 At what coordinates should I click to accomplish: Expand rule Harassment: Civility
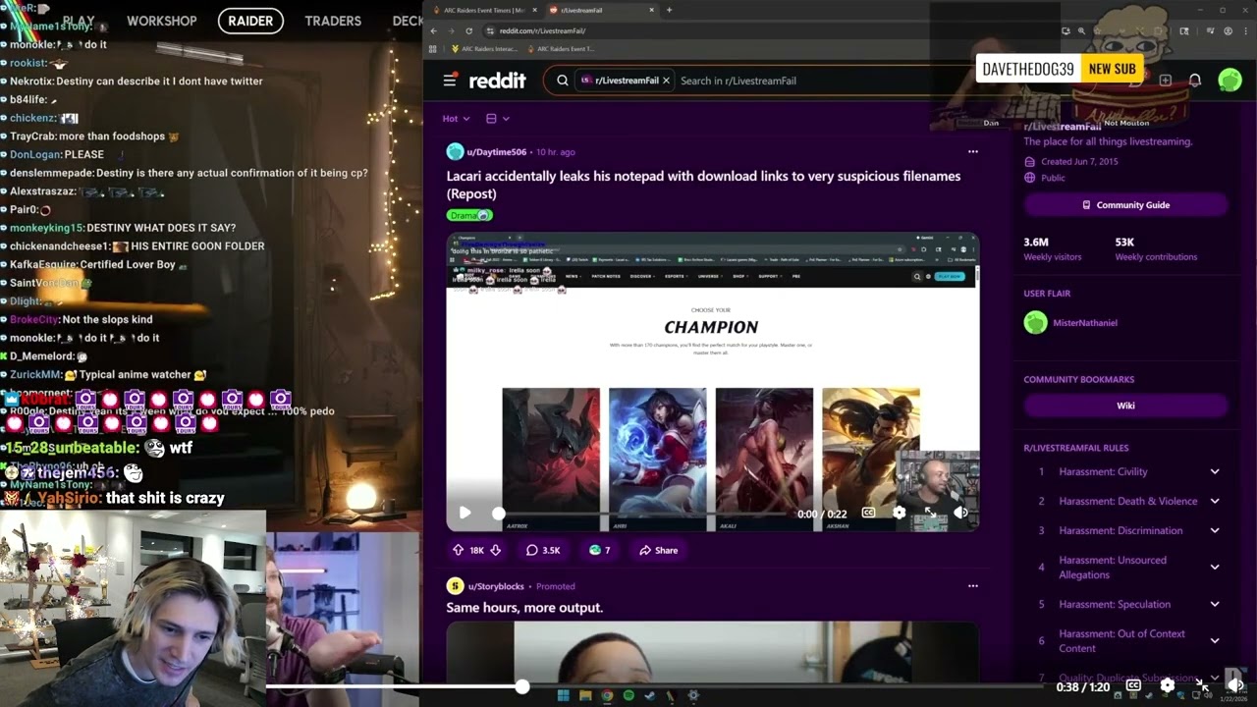coord(1215,471)
